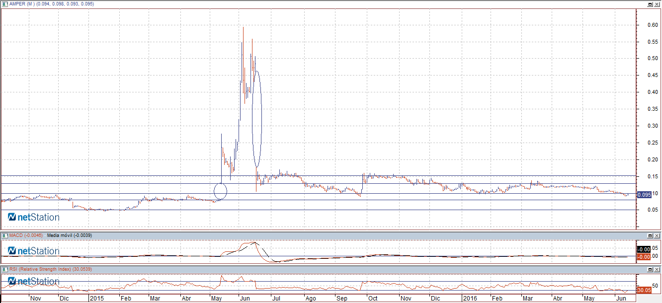Close the MACD indicator panel
662x303 pixels.
(657, 235)
